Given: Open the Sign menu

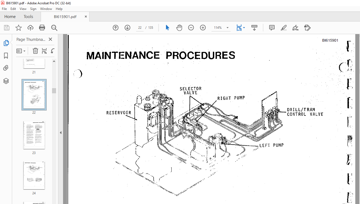Looking at the screenshot, I should (33, 9).
